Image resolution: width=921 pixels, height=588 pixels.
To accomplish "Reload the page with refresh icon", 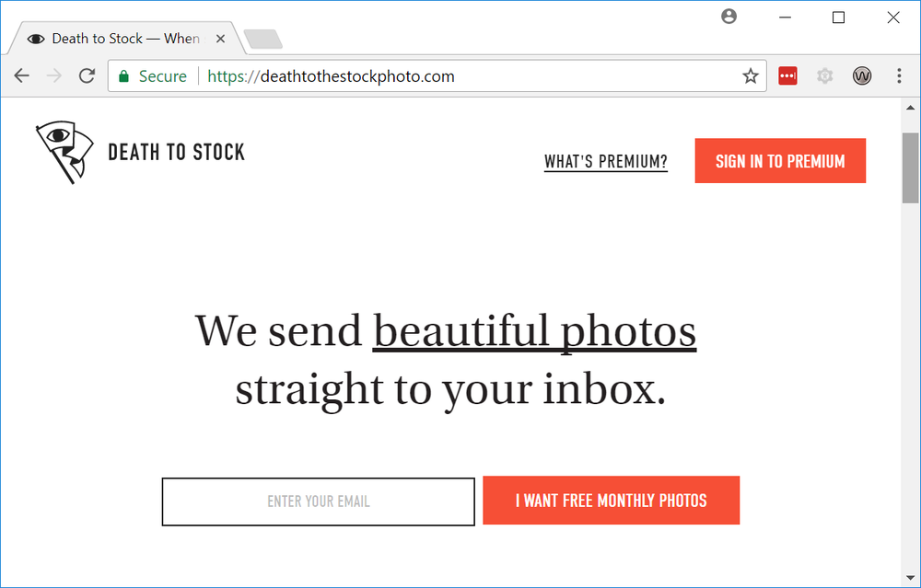I will (x=87, y=75).
